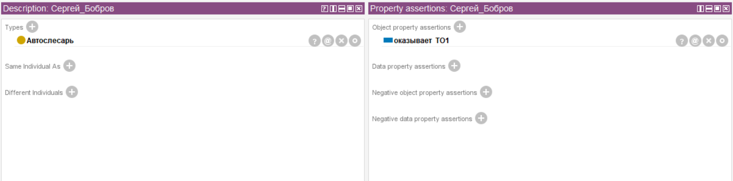Explain inference for Автослесарь type
Viewport: 733px width, 181px height.
coord(314,41)
